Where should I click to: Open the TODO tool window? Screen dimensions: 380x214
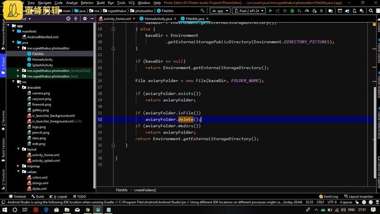79,197
